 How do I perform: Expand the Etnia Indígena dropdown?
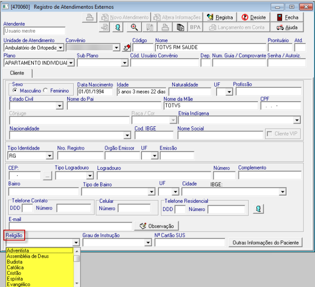297,120
